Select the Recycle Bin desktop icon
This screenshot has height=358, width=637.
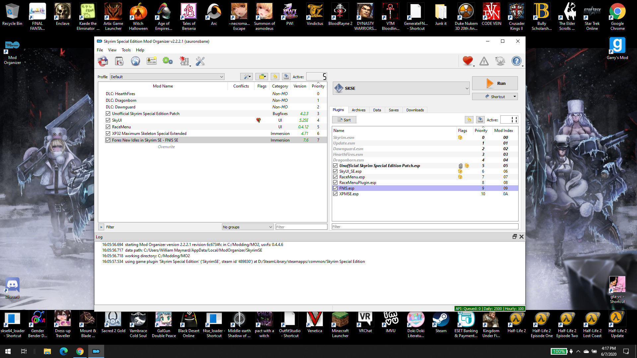[12, 15]
